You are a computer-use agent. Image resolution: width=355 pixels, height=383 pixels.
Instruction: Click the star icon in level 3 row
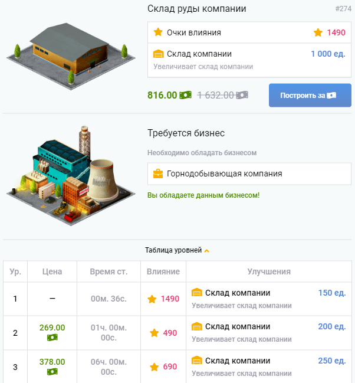154,367
